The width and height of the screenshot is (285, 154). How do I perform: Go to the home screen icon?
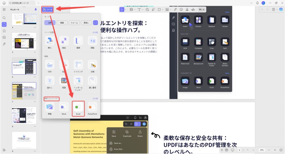tap(4, 3)
